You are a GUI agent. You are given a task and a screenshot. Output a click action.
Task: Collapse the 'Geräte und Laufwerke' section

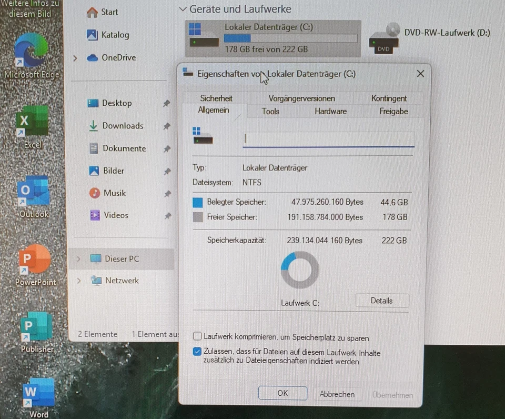coord(183,9)
